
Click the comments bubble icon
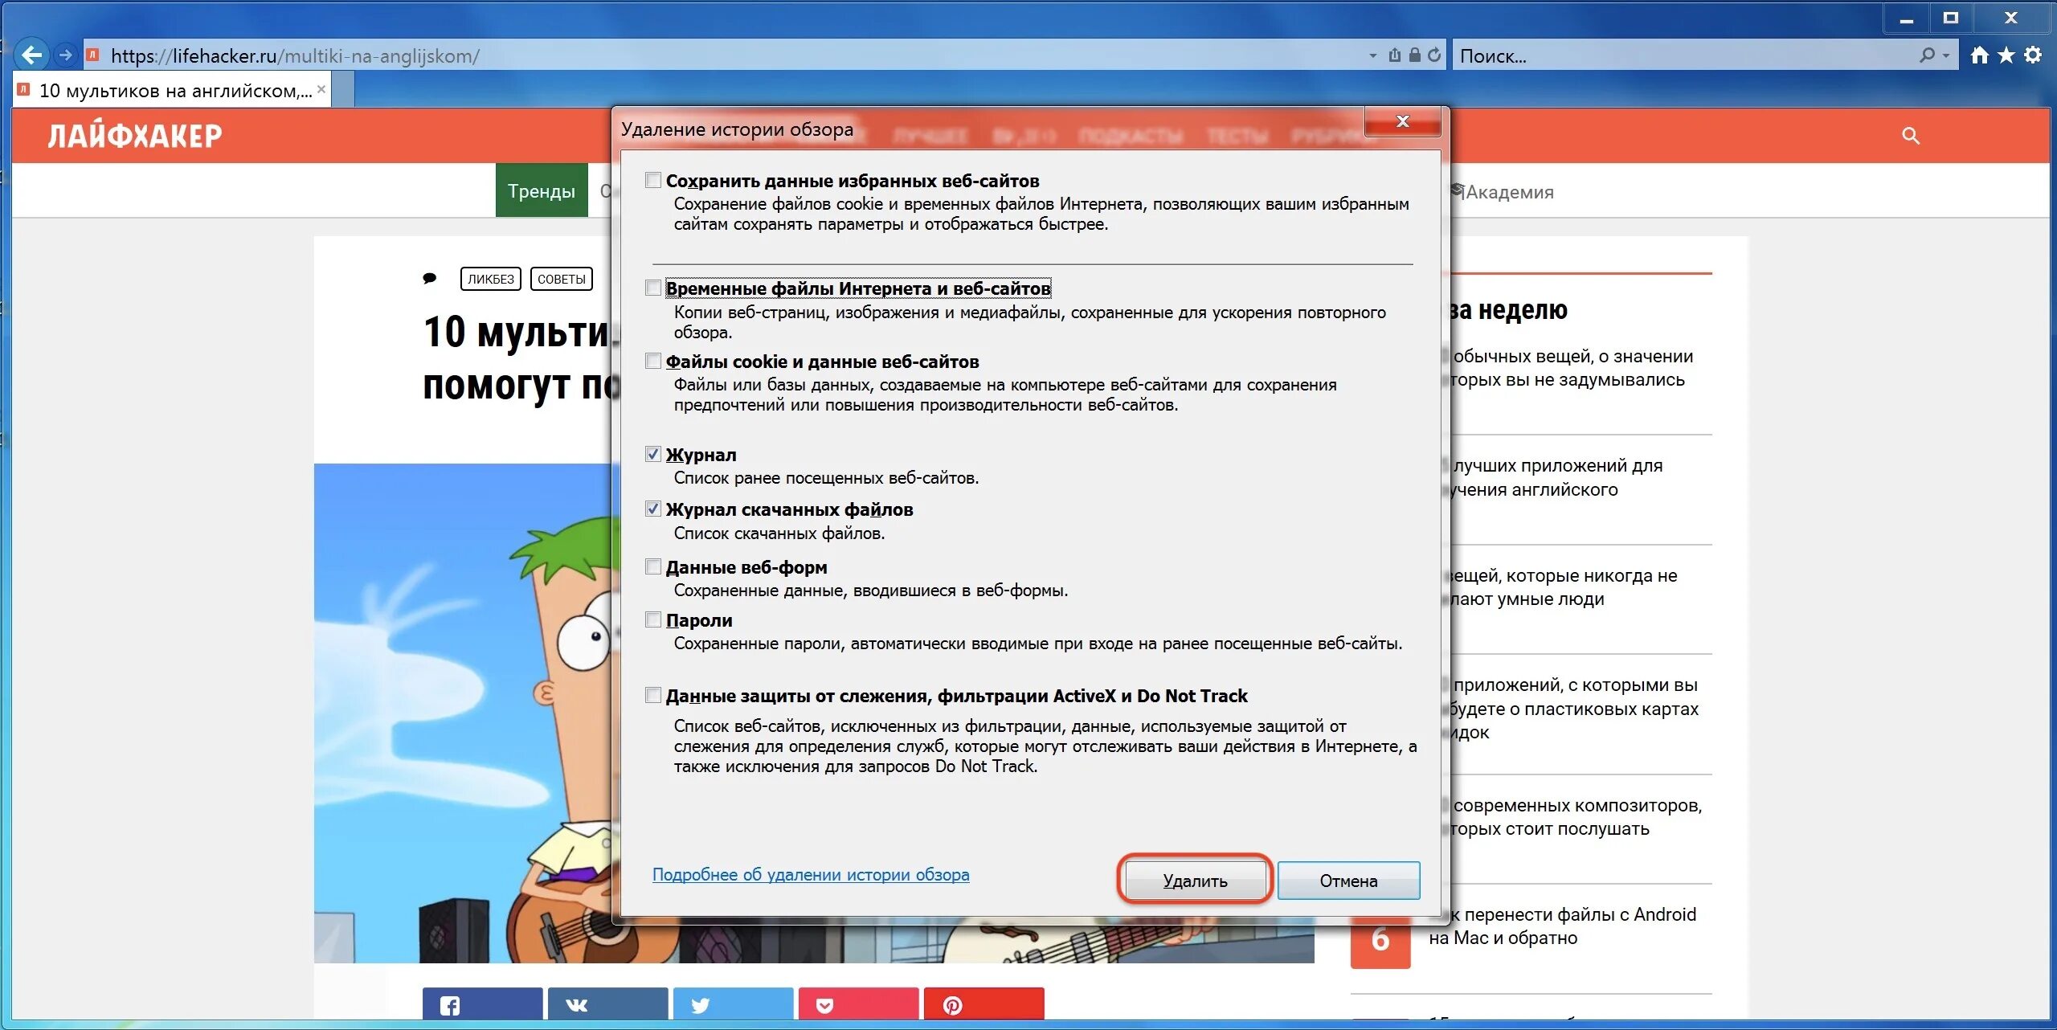click(430, 279)
